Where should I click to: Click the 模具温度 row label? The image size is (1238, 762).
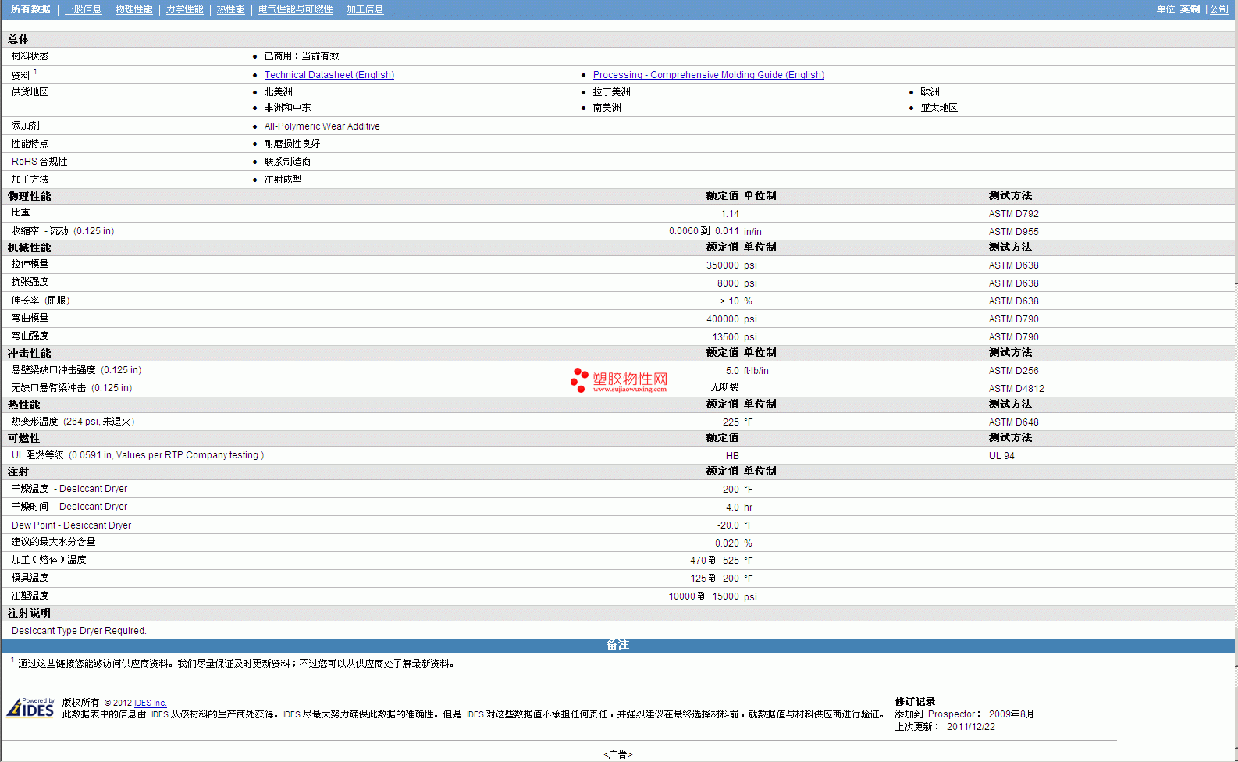click(x=30, y=578)
